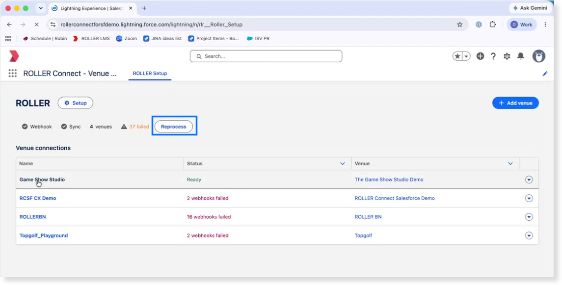Screen dimensions: 562x285
Task: Click the 4 venues count
Action: (x=101, y=127)
